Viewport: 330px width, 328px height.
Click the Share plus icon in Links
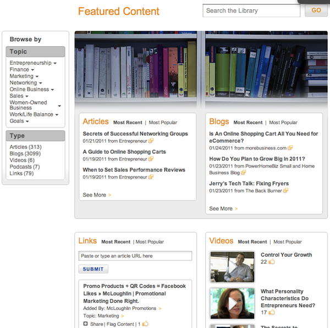tap(85, 324)
